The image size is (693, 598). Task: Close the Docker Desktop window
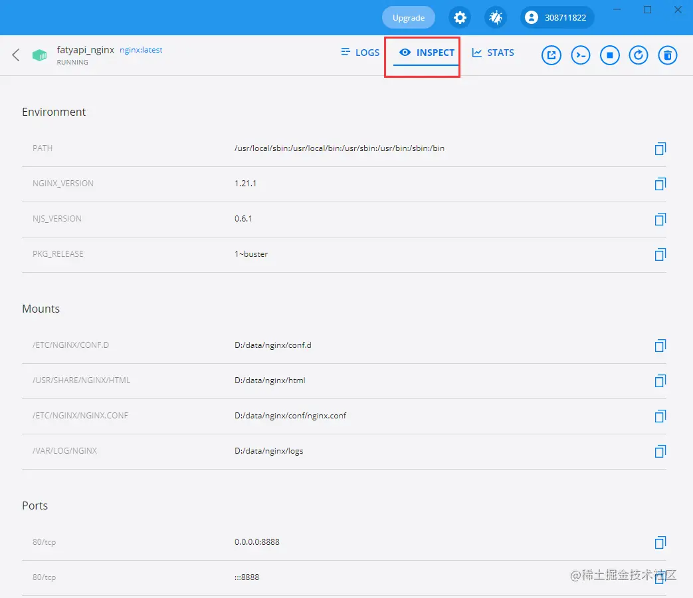[x=678, y=9]
